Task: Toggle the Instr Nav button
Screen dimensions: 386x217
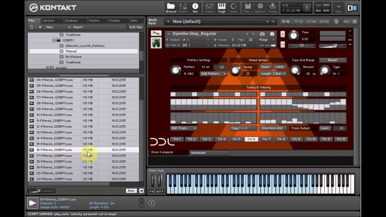Action: pos(136,27)
